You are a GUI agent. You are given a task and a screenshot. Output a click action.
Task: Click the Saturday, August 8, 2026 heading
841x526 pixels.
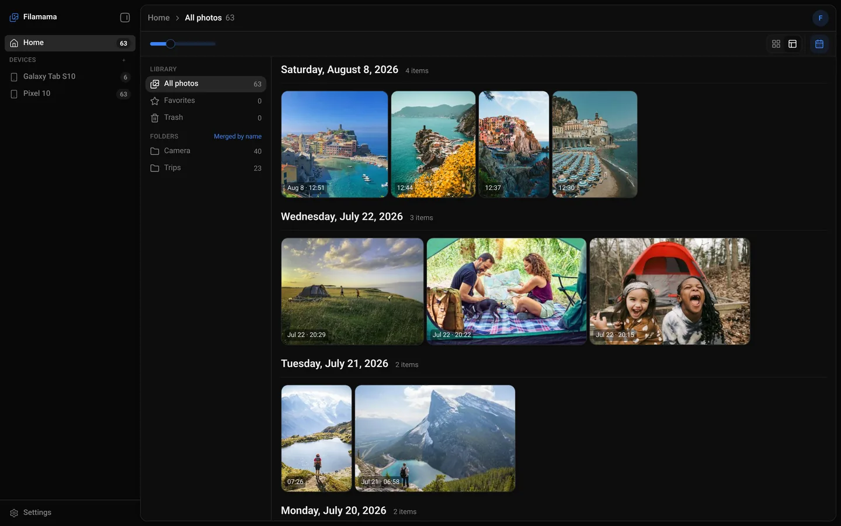(x=339, y=70)
